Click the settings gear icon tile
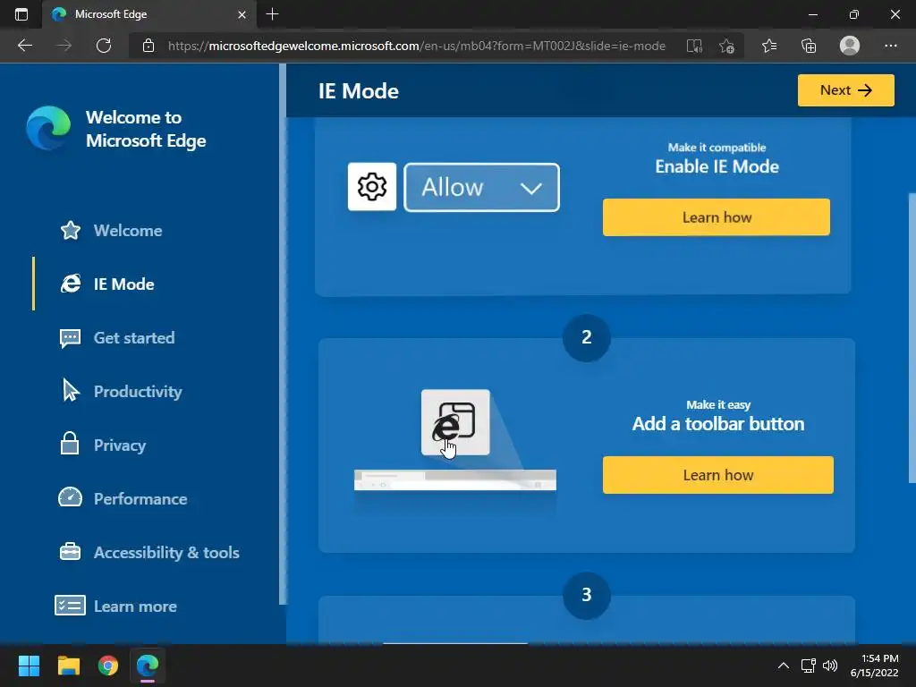 pyautogui.click(x=372, y=187)
